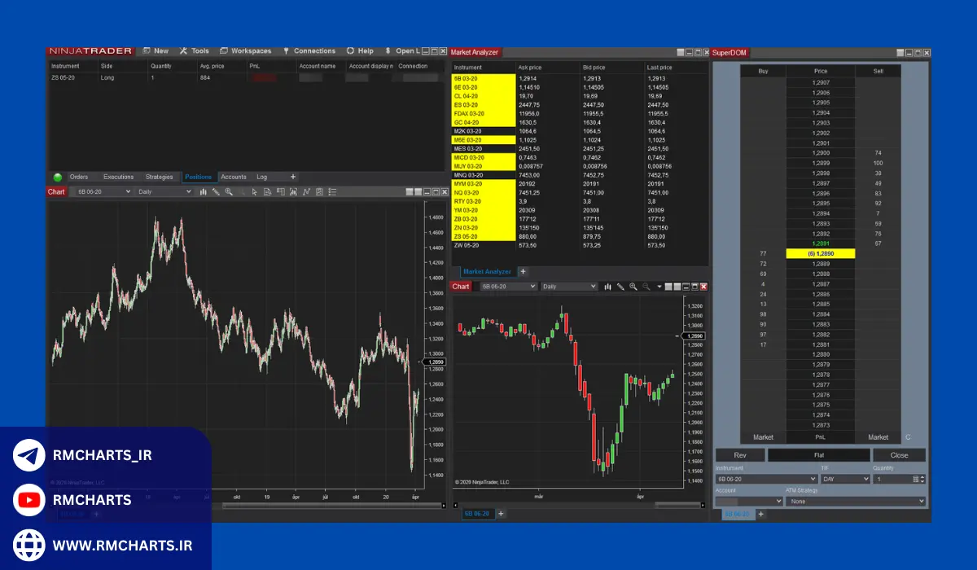This screenshot has width=977, height=570.
Task: Click the Flat button in SuperDOM
Action: click(818, 455)
